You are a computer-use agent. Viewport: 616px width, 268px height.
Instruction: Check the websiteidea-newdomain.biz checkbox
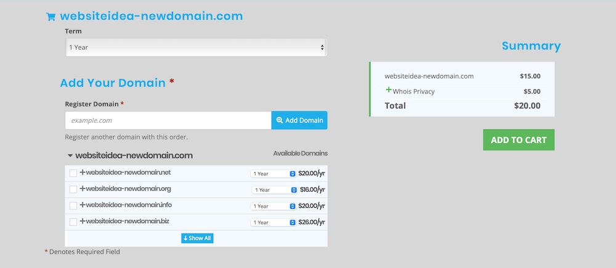[x=73, y=222]
